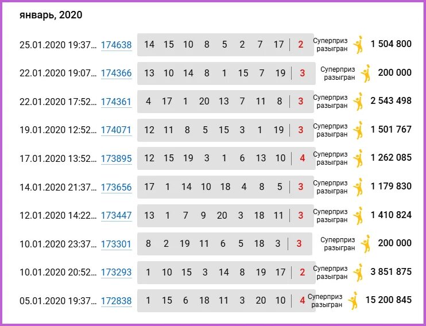Image resolution: width=426 pixels, height=326 pixels.
Task: Click winner icon beside 15 200 845
Action: pos(353,301)
